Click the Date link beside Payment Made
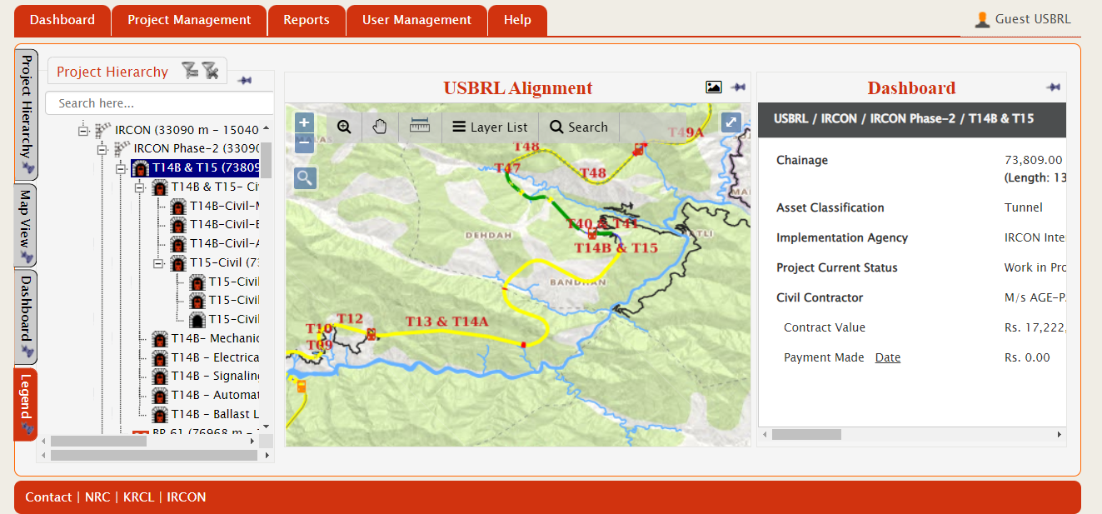Image resolution: width=1102 pixels, height=514 pixels. (x=887, y=357)
